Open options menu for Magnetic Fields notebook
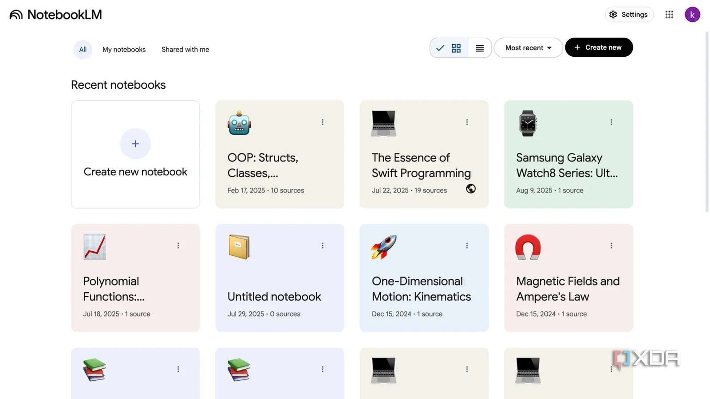This screenshot has height=399, width=710. tap(611, 246)
